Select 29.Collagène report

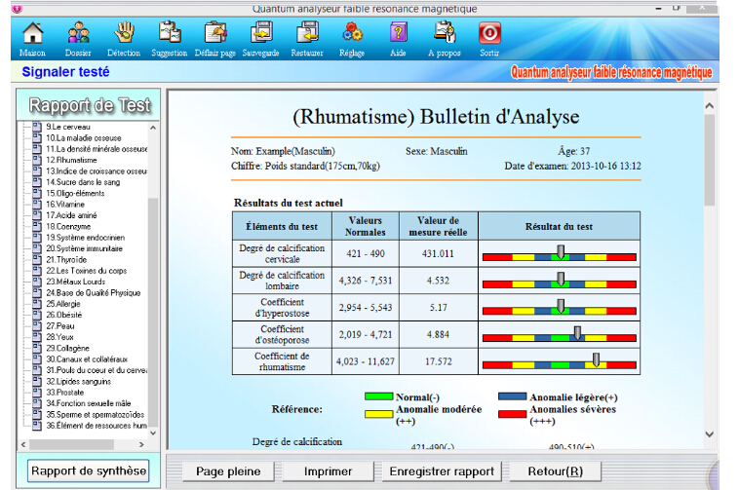pyautogui.click(x=68, y=348)
